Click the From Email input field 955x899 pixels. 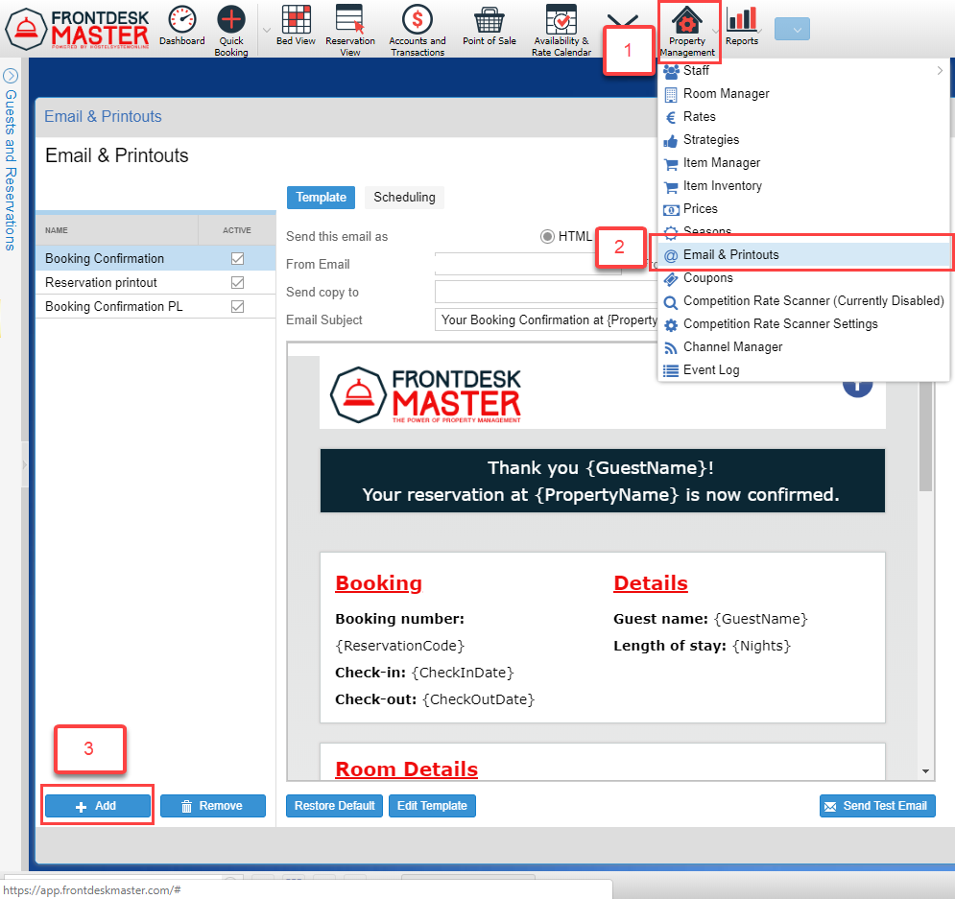point(528,264)
